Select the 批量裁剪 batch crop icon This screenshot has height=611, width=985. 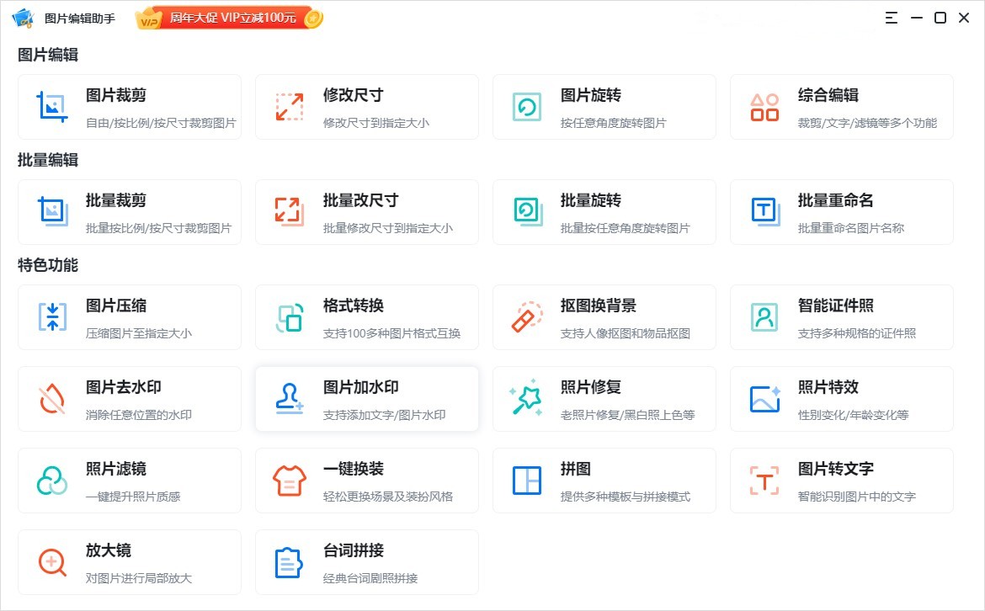51,212
